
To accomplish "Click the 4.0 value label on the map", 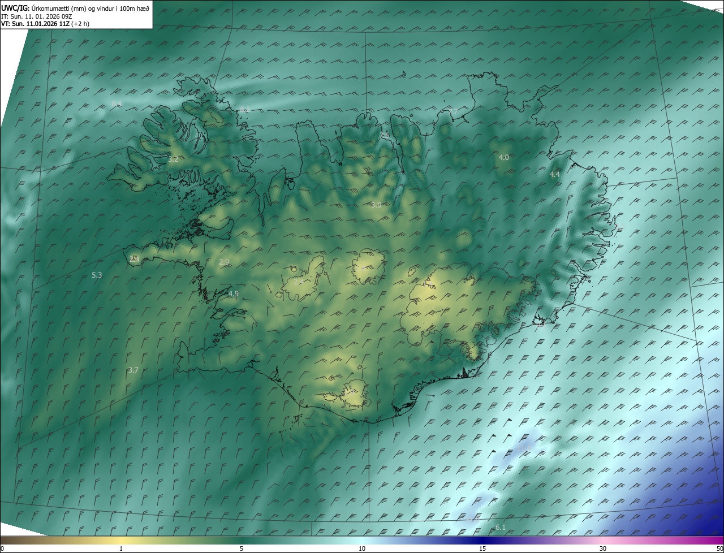I will 503,157.
